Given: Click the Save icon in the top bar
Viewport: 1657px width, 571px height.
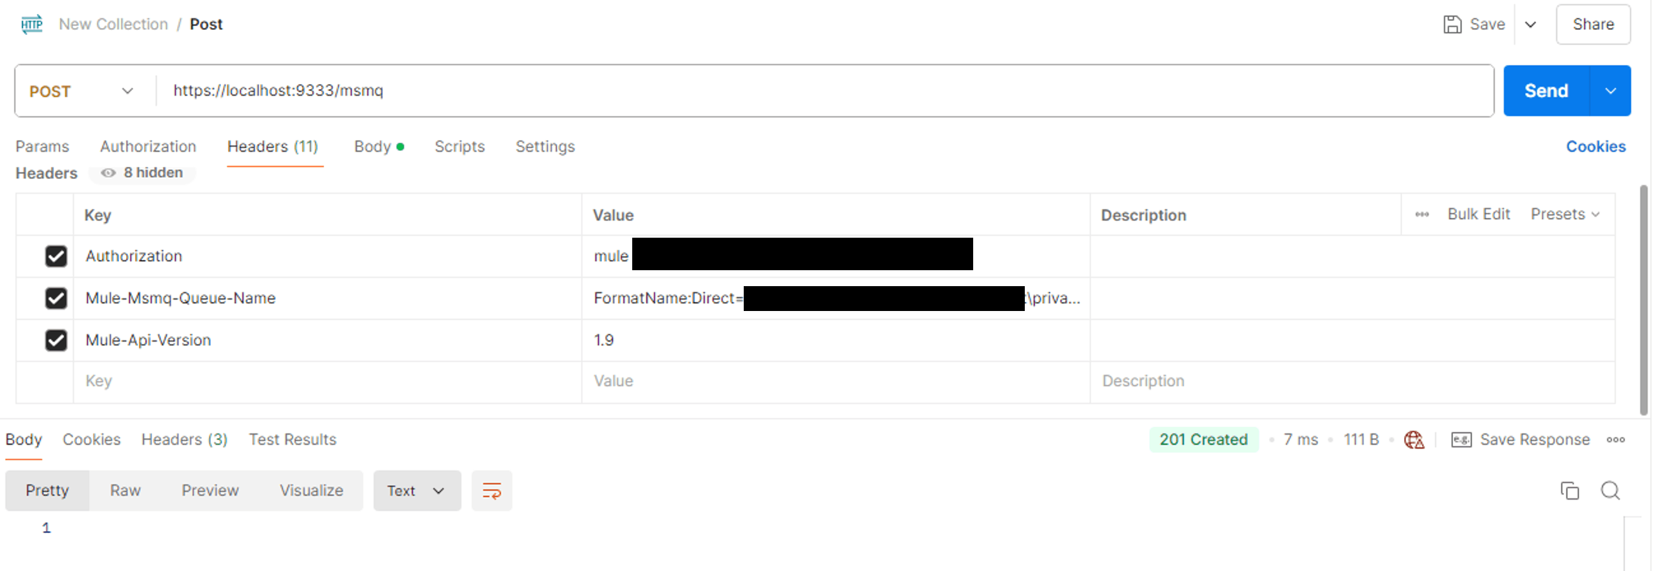Looking at the screenshot, I should [x=1452, y=24].
